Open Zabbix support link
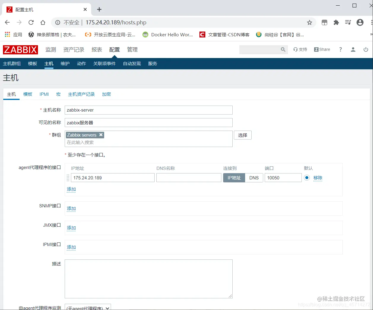This screenshot has height=310, width=373. coord(300,49)
